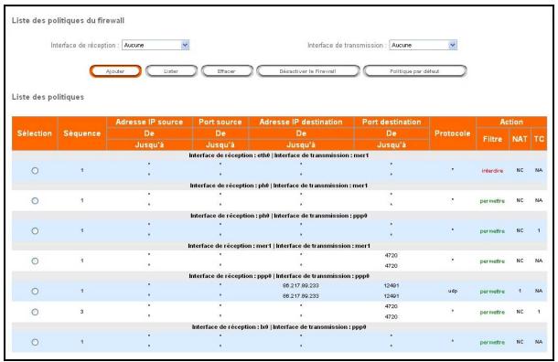The height and width of the screenshot is (362, 558).
Task: Click eth0 | mer1 interface group header
Action: pyautogui.click(x=279, y=155)
